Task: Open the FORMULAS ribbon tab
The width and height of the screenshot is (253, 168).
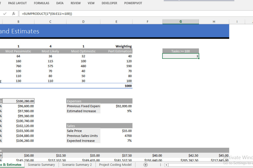Action: (x=41, y=3)
